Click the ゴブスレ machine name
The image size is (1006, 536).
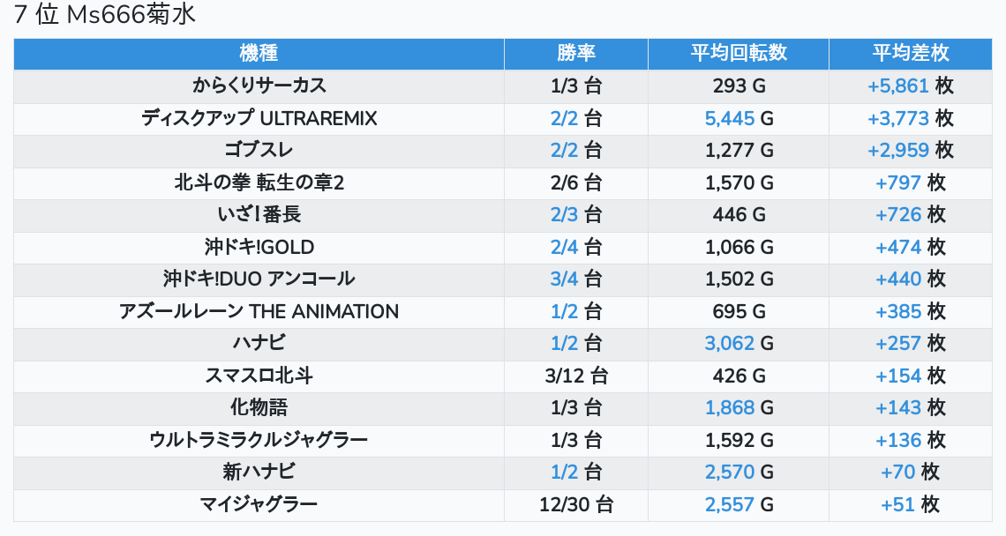tap(259, 150)
